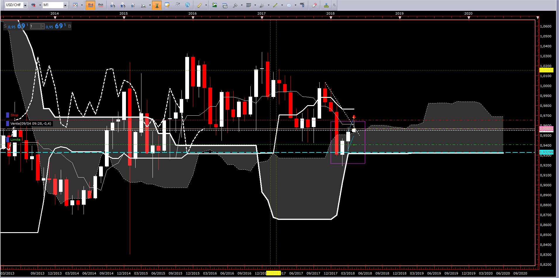
Task: Open the order quantity dropdown arrow
Action: [43, 26]
